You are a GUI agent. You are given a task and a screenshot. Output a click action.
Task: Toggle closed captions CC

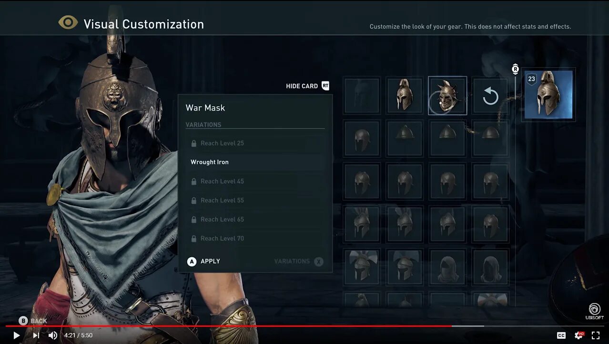pyautogui.click(x=561, y=335)
